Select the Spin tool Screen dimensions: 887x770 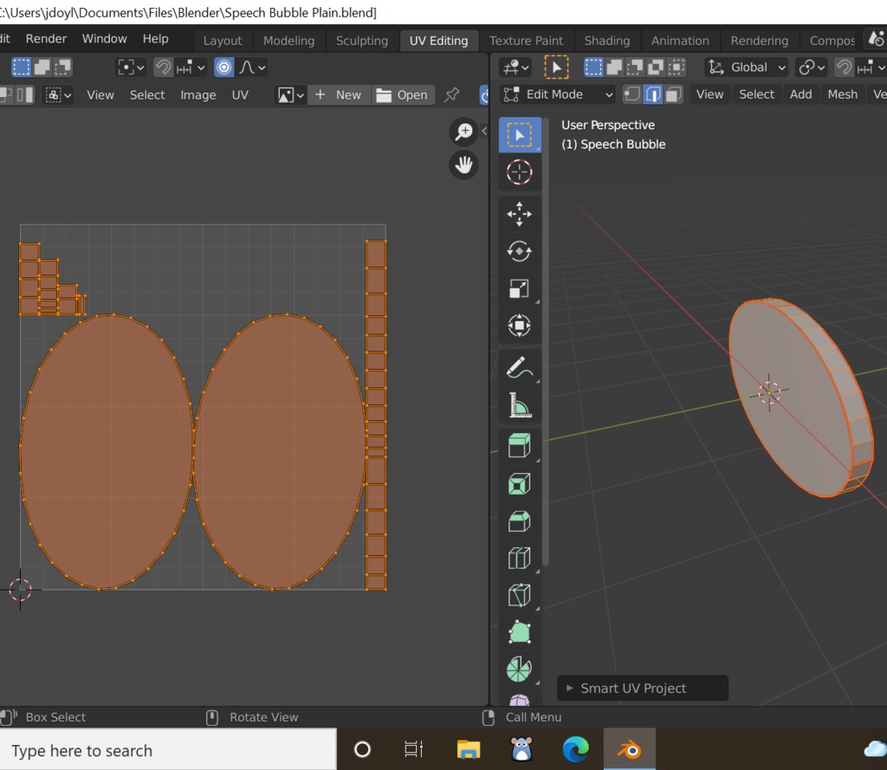coord(520,670)
